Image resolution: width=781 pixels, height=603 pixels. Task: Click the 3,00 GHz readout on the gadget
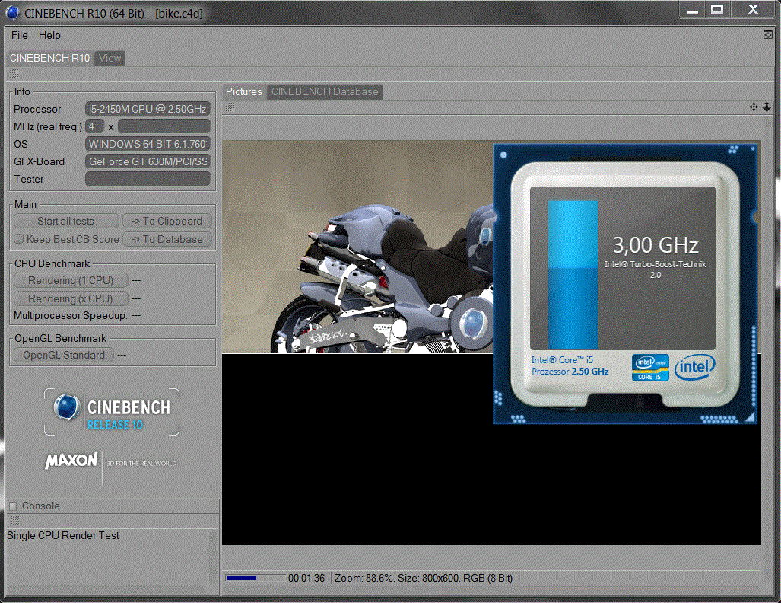click(656, 245)
